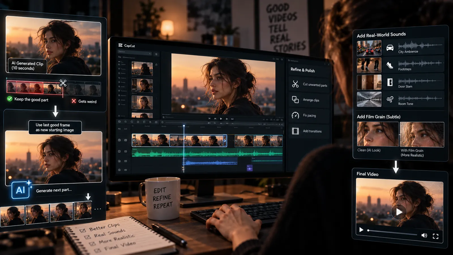
Task: Click the shoe icon for Footsteps
Action: [390, 65]
